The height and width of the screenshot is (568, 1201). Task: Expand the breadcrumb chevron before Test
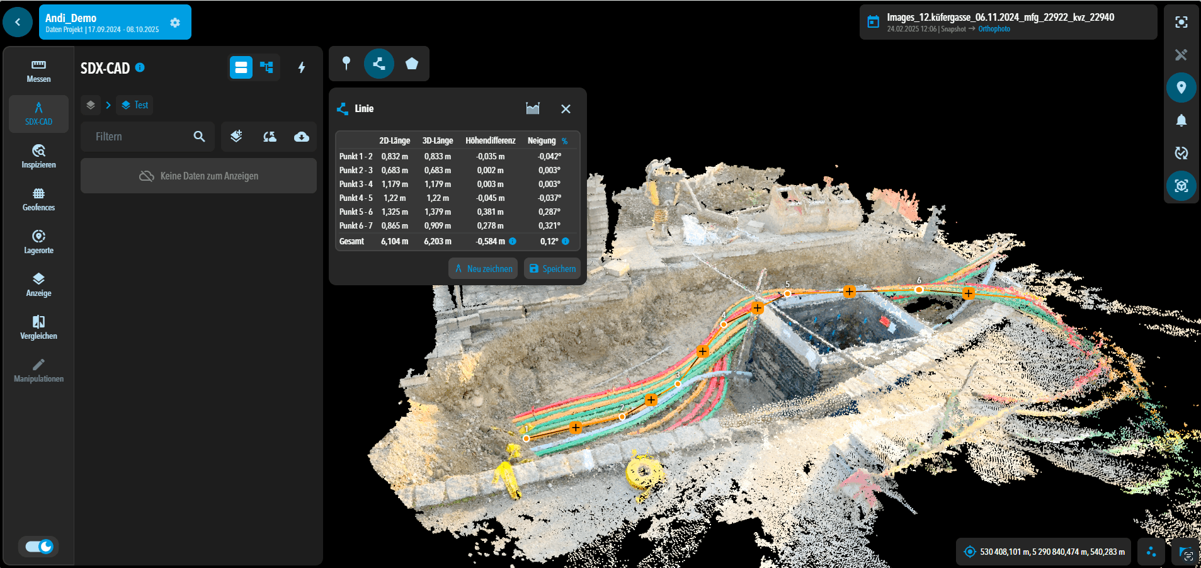[108, 105]
